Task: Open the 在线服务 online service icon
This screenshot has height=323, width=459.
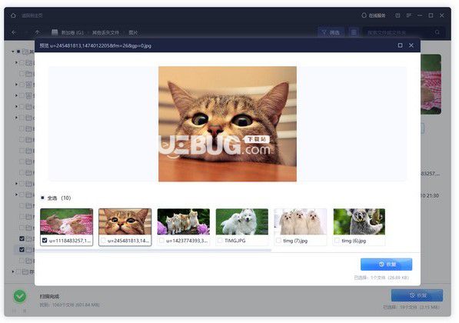Action: 364,15
